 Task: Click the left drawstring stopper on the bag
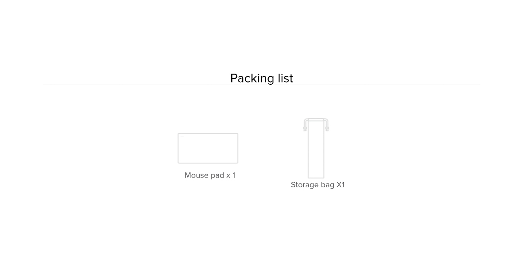305,128
